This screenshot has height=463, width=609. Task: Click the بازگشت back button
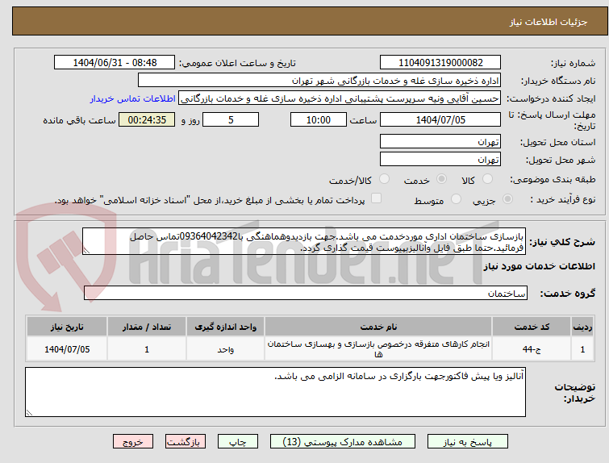(186, 442)
